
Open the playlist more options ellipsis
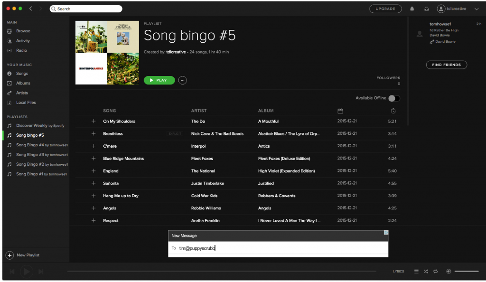[x=183, y=80]
